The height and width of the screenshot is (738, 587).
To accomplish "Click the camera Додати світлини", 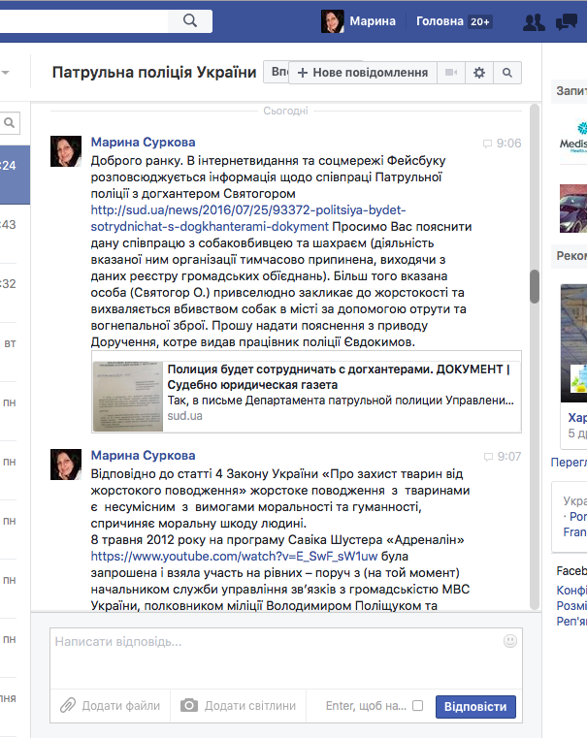I will click(x=189, y=706).
